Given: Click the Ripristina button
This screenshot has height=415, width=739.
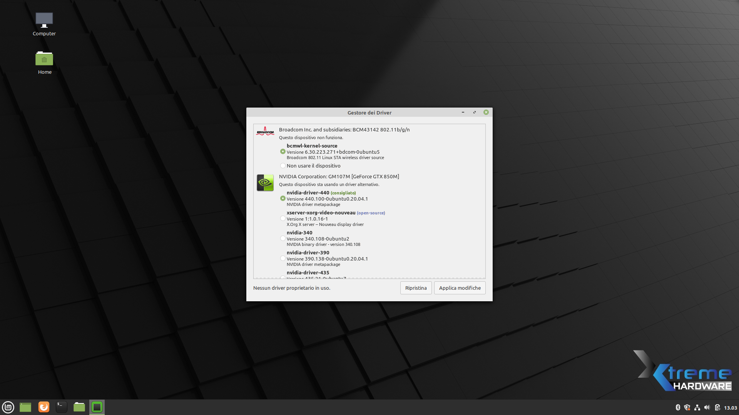Looking at the screenshot, I should pos(416,288).
